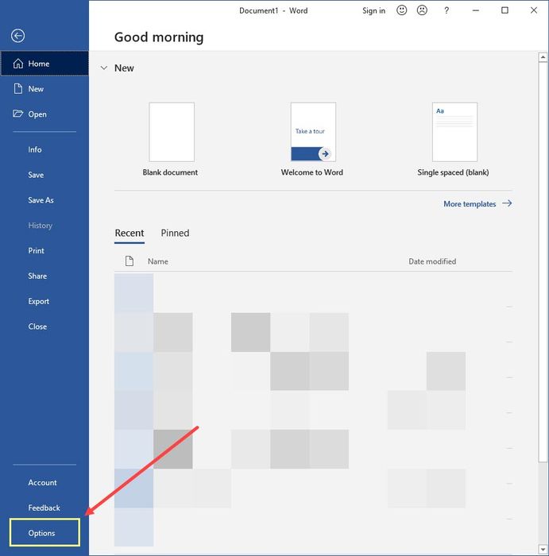Send a frown with the sad face icon
This screenshot has height=556, width=549.
click(x=422, y=10)
